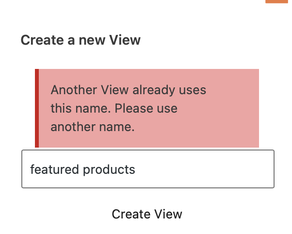Place the cursor after the word 'products' in the name box

[x=136, y=169]
